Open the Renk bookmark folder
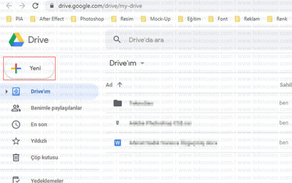 [277, 19]
